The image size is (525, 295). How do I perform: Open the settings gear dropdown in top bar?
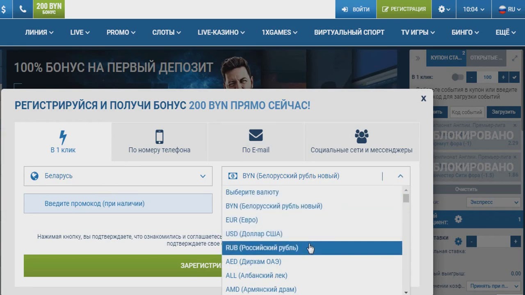point(444,9)
